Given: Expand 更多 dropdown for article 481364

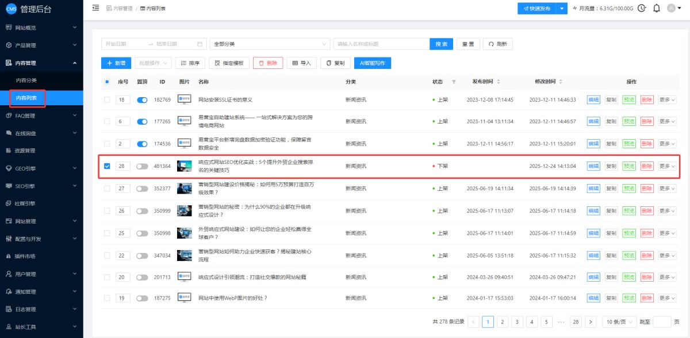Looking at the screenshot, I should click(x=667, y=166).
